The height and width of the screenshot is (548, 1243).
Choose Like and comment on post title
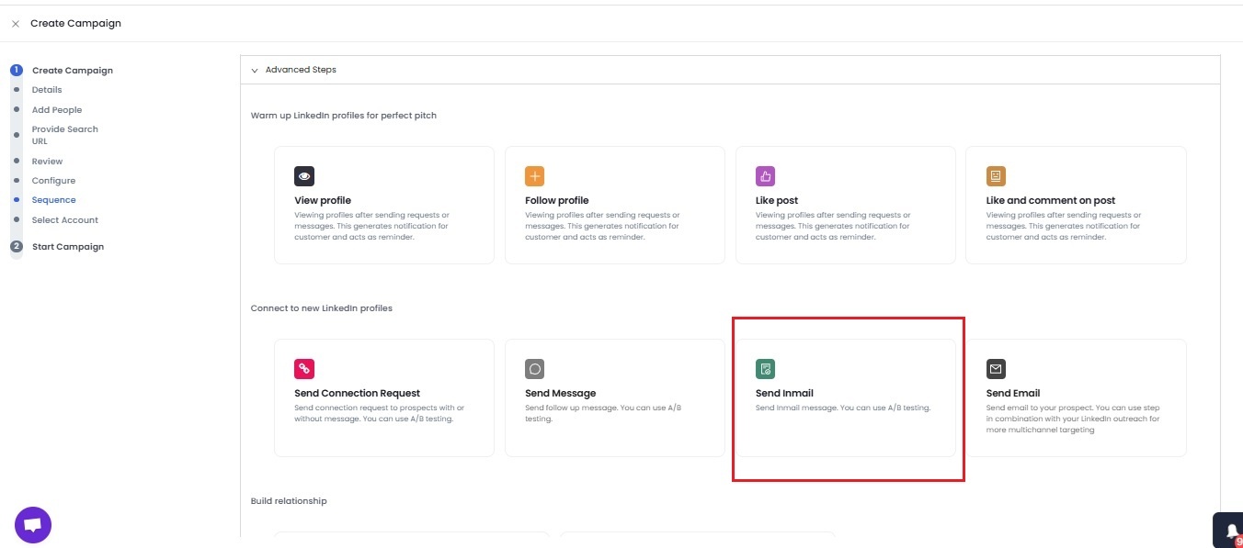[x=1051, y=200]
